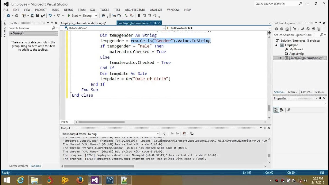This screenshot has height=185, width=329.
Task: Click the Collapse All icon in Solution Explorer
Action: coord(313,29)
